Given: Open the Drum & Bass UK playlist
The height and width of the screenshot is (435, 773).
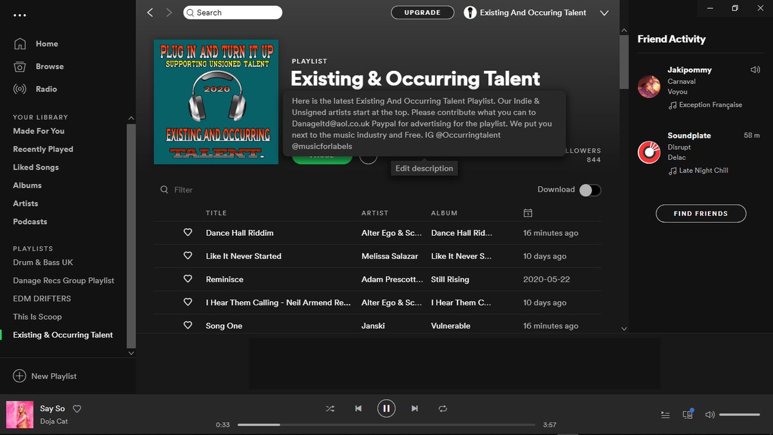Looking at the screenshot, I should point(43,262).
